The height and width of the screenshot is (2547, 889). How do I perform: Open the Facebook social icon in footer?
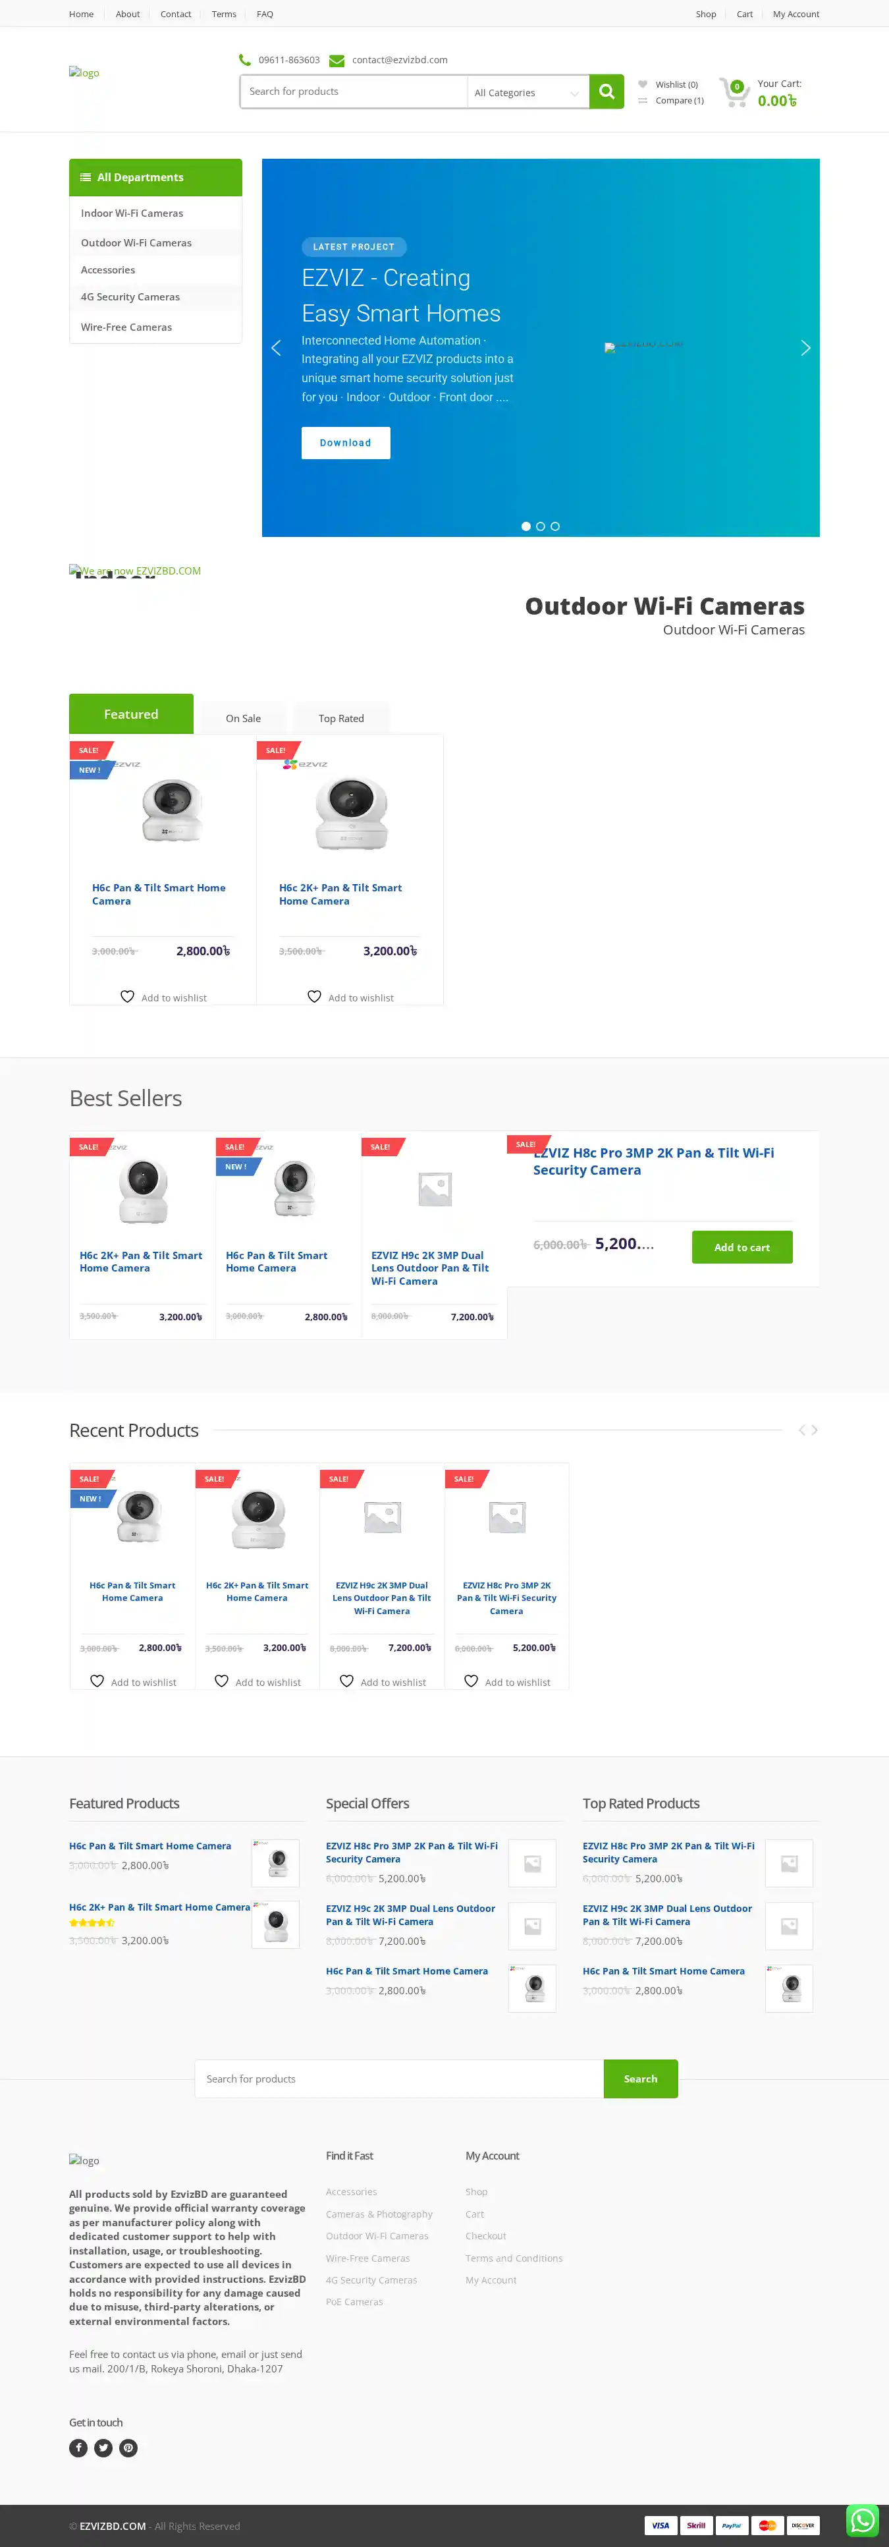click(78, 2447)
